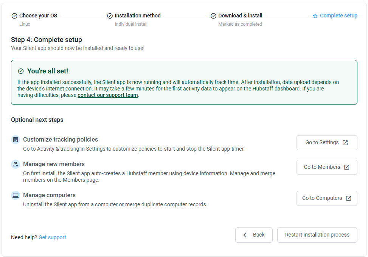Jump to the Installation method step
This screenshot has width=368, height=257.
[138, 16]
